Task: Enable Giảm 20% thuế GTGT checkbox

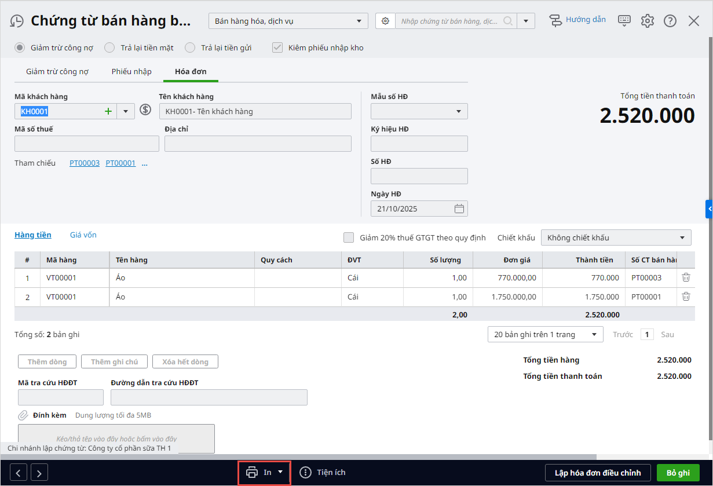Action: (x=349, y=237)
